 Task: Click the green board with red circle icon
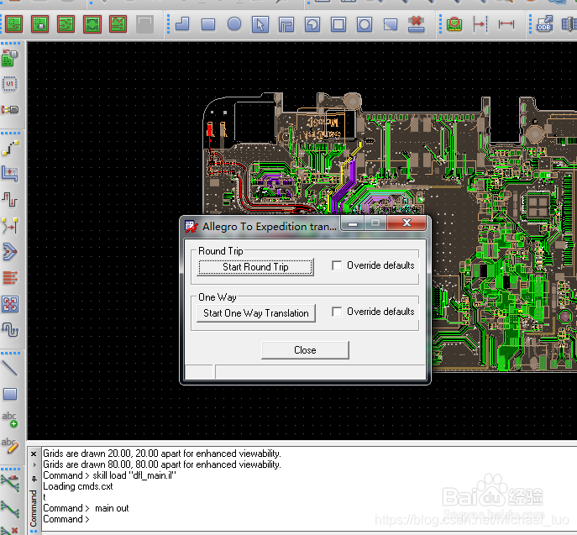(x=454, y=24)
